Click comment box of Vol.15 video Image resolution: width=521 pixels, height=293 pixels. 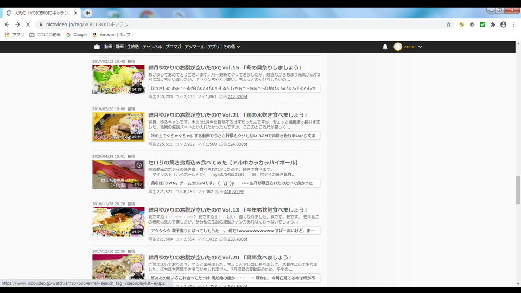pyautogui.click(x=234, y=88)
